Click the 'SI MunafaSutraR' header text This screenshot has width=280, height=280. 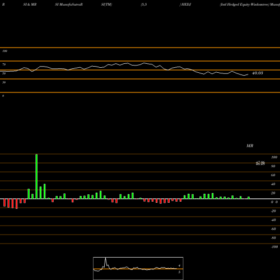pyautogui.click(x=69, y=4)
